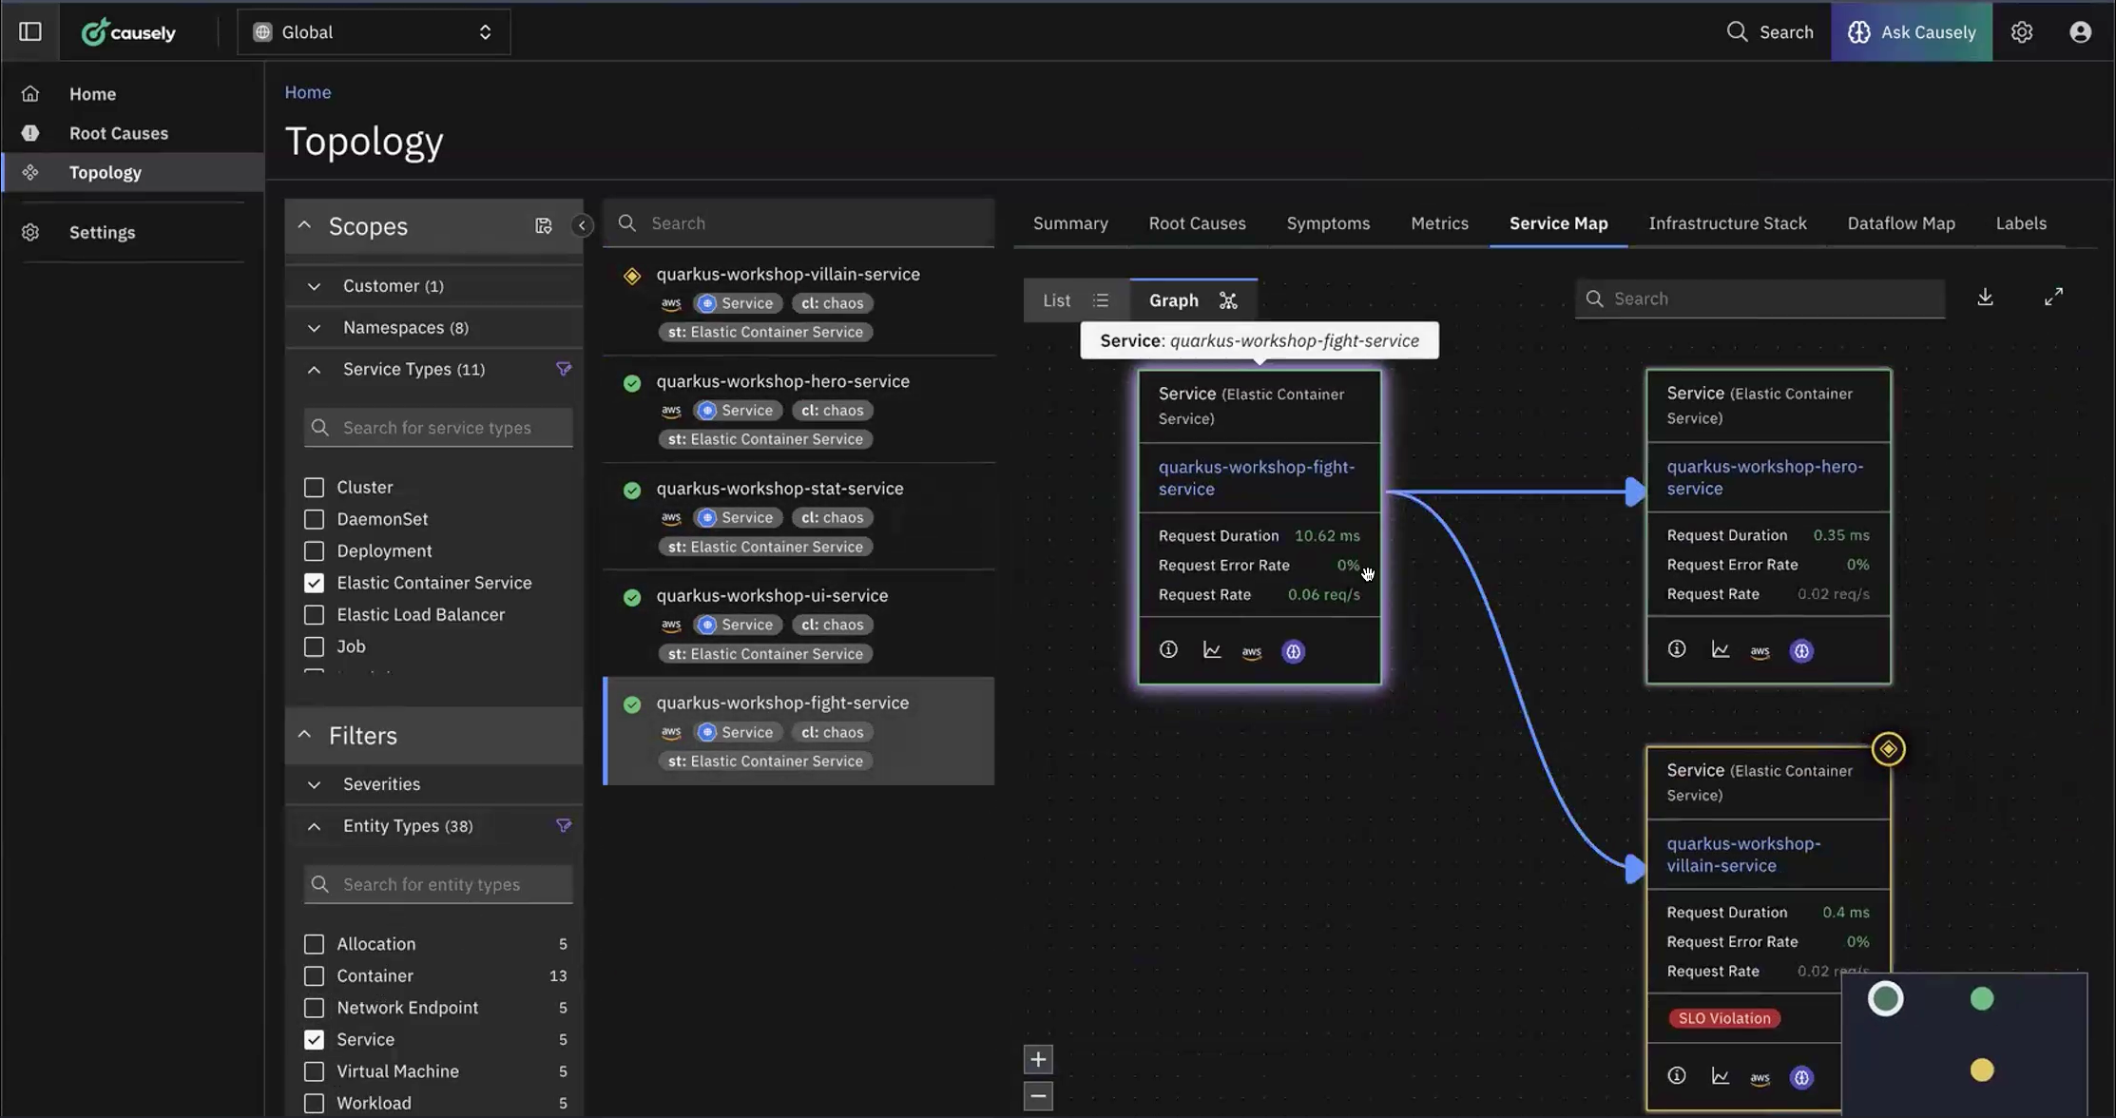Expand the Namespaces section
The width and height of the screenshot is (2116, 1118).
click(314, 328)
